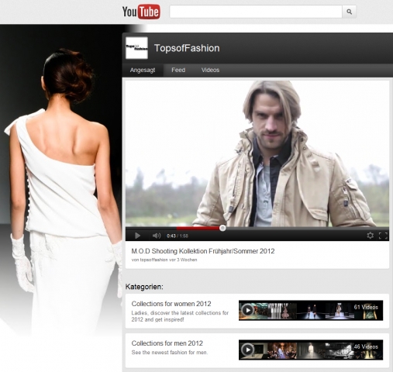Screen dimensions: 393x372
Task: Click the Kategorien heading
Action: pos(144,287)
